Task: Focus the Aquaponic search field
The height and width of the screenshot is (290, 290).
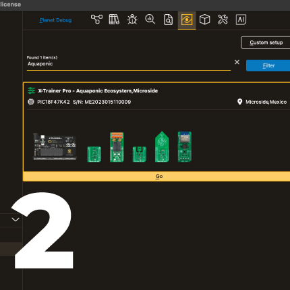Action: coord(129,64)
